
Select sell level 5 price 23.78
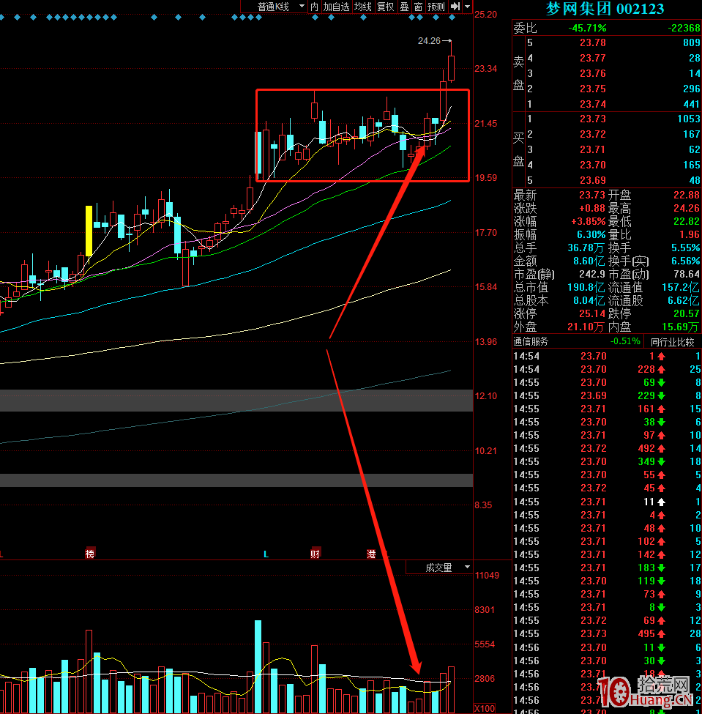593,42
